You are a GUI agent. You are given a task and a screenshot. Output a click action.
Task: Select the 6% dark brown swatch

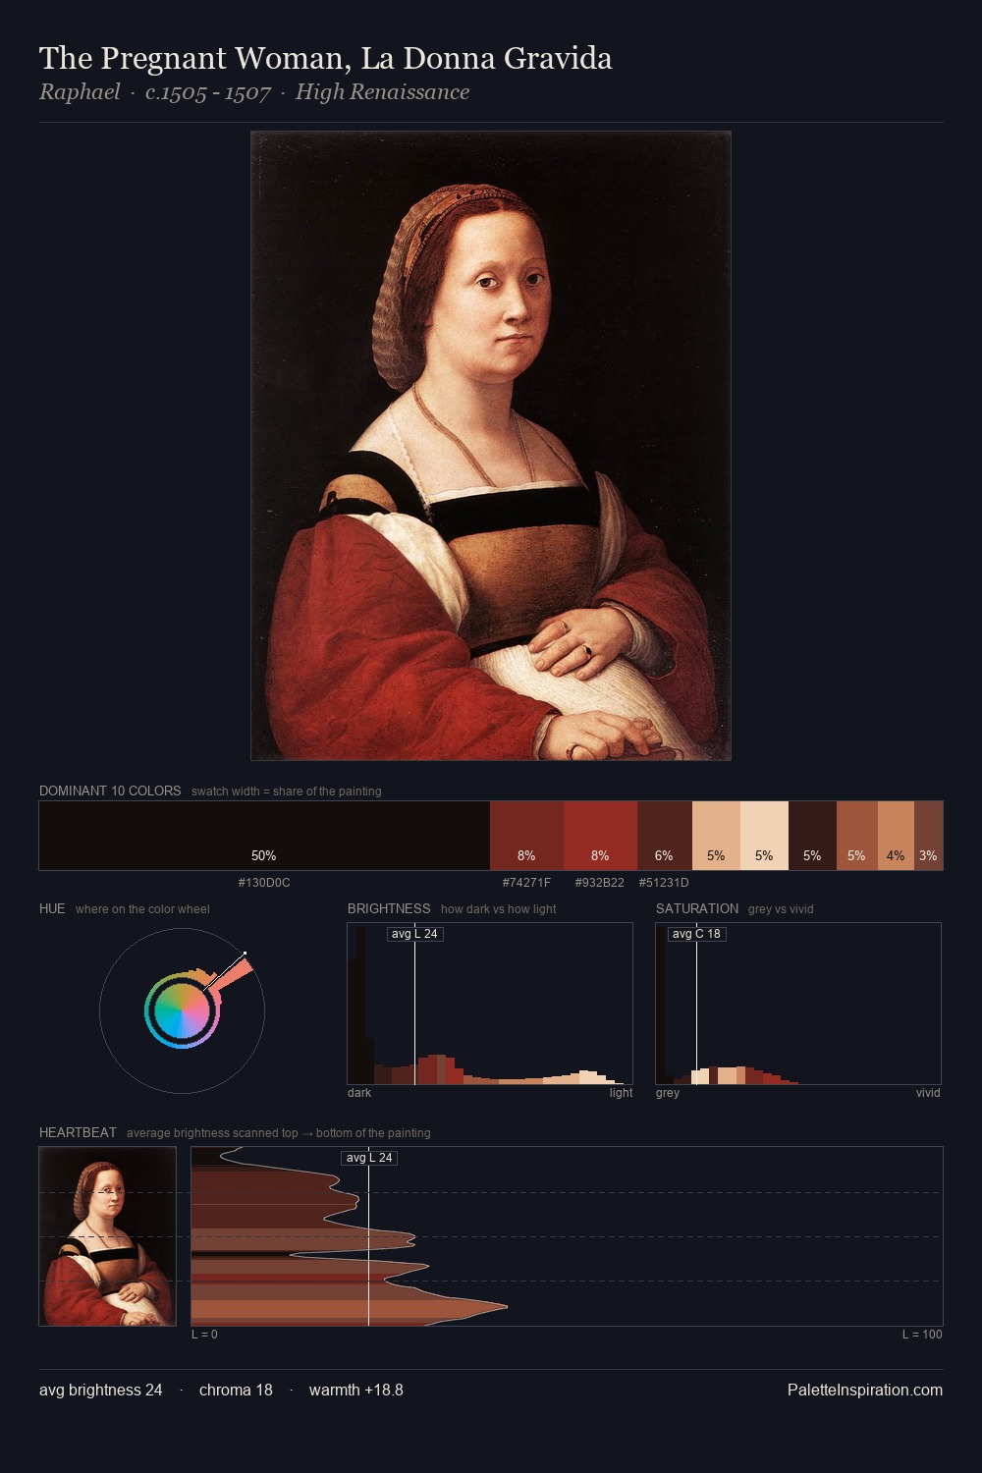tap(665, 836)
